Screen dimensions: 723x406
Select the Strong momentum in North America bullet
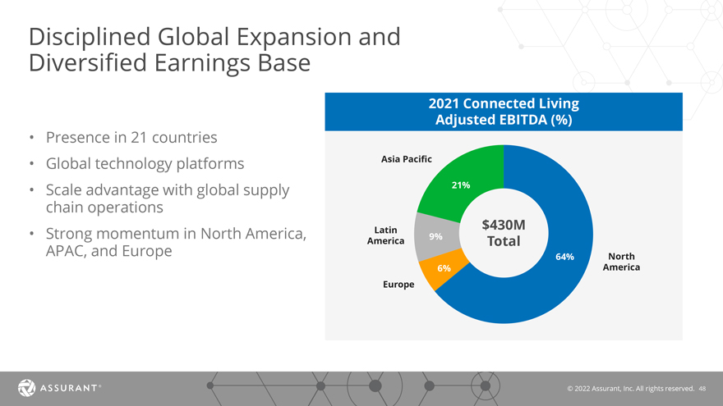pos(174,242)
